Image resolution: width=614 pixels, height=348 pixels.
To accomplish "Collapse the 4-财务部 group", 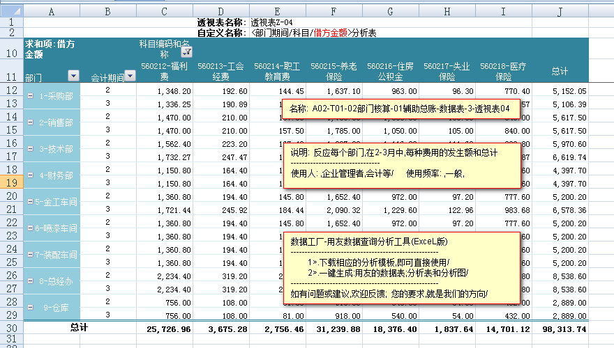I will pyautogui.click(x=30, y=175).
